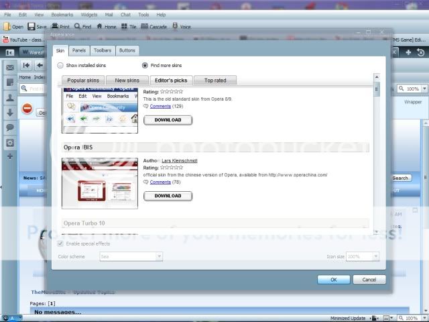The height and width of the screenshot is (322, 429).
Task: Click the red stop icon
Action: pyautogui.click(x=27, y=109)
